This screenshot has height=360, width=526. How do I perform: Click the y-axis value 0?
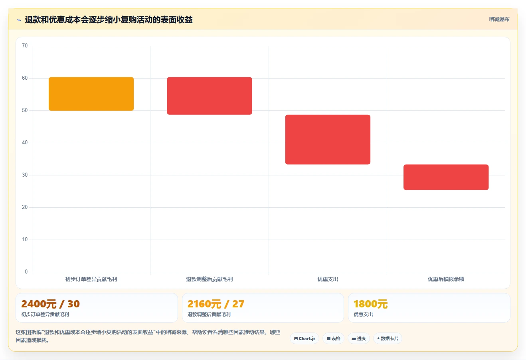coord(26,272)
